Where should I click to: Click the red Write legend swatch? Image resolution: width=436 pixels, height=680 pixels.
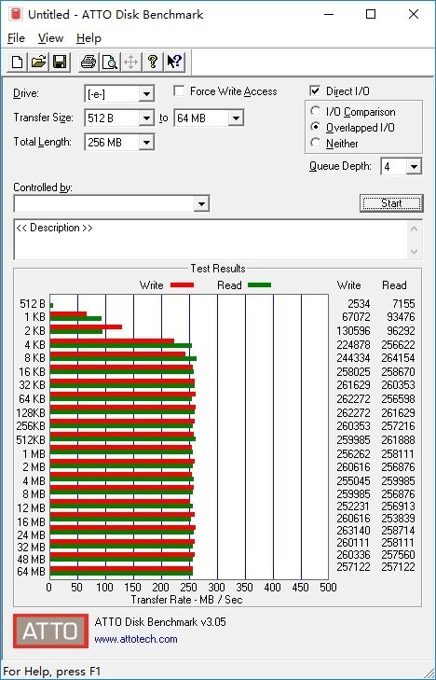183,284
